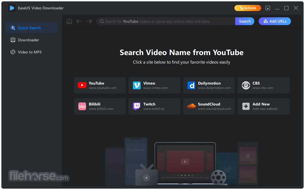
Task: Maximize the EaseUS window
Action: [286, 8]
